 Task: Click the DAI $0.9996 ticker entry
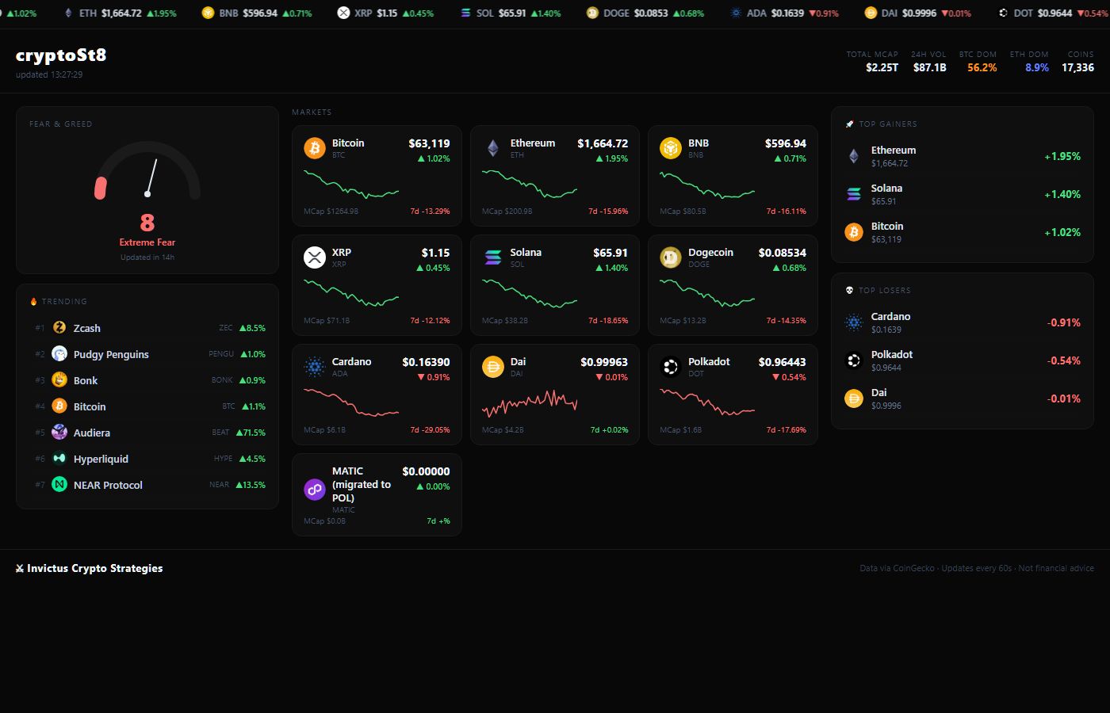coord(918,13)
